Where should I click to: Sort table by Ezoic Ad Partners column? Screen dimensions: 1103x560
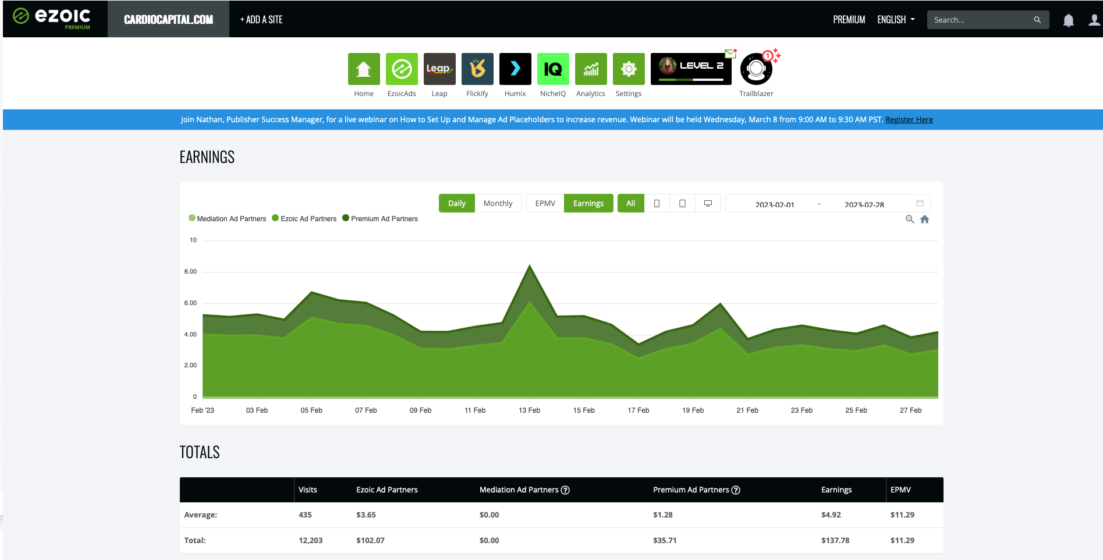(x=387, y=490)
